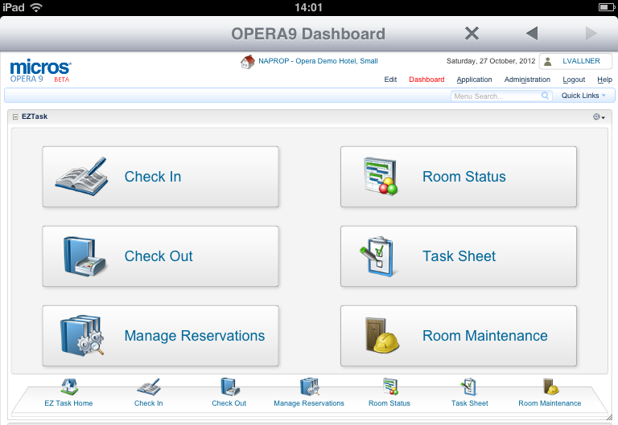Close the OPERA9 Dashboard with X
The image size is (618, 425).
pyautogui.click(x=472, y=34)
